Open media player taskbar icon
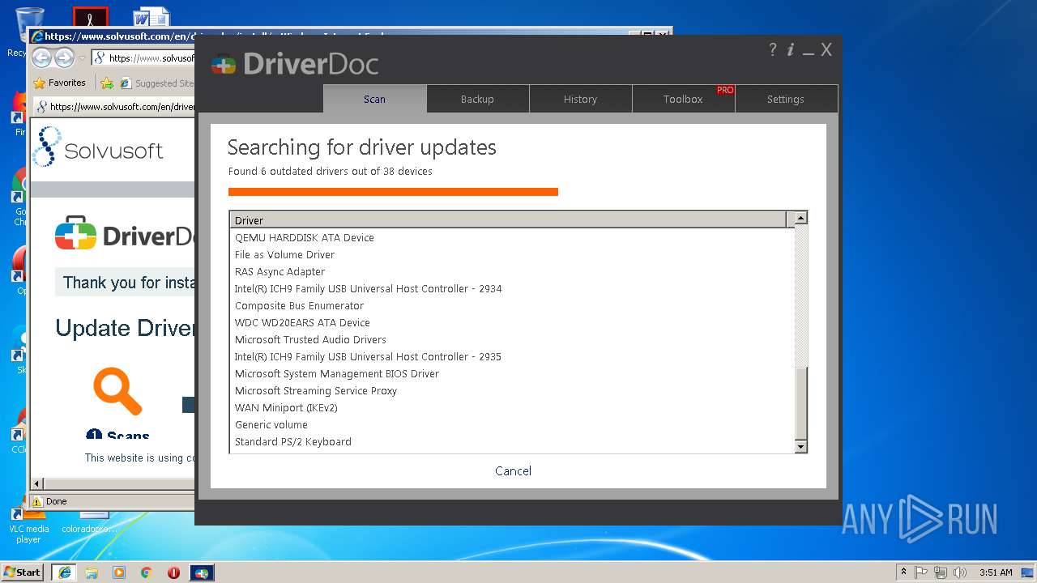Image resolution: width=1037 pixels, height=583 pixels. click(x=119, y=572)
